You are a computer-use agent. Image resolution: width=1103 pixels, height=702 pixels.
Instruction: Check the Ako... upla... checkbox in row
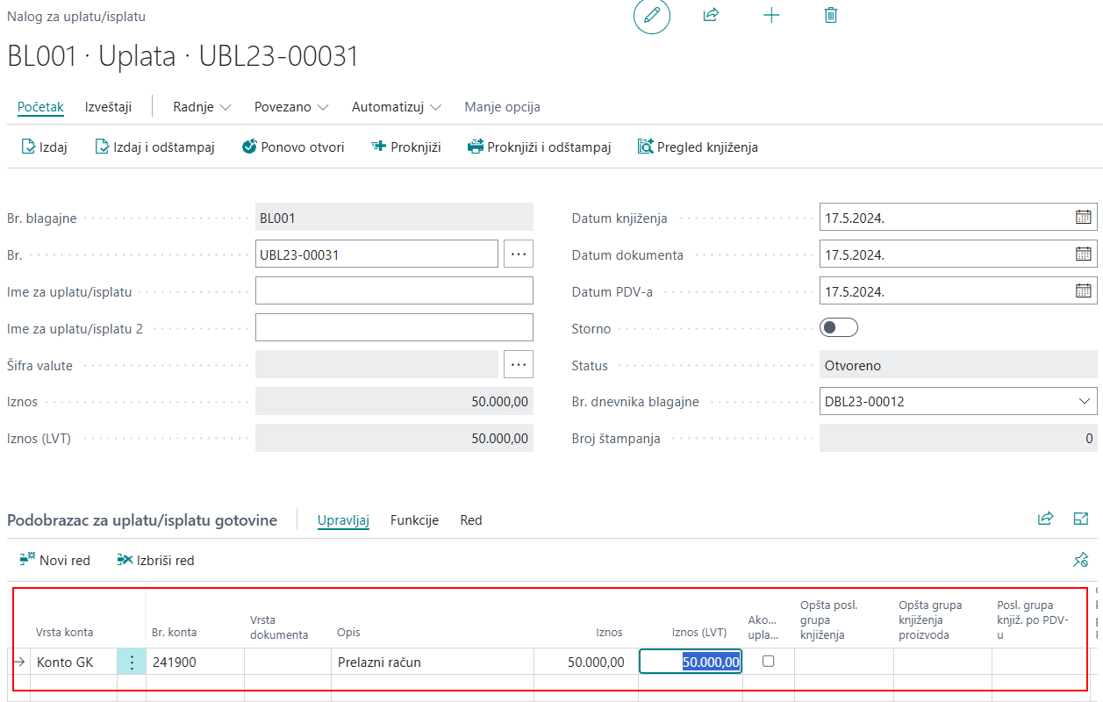(x=768, y=662)
